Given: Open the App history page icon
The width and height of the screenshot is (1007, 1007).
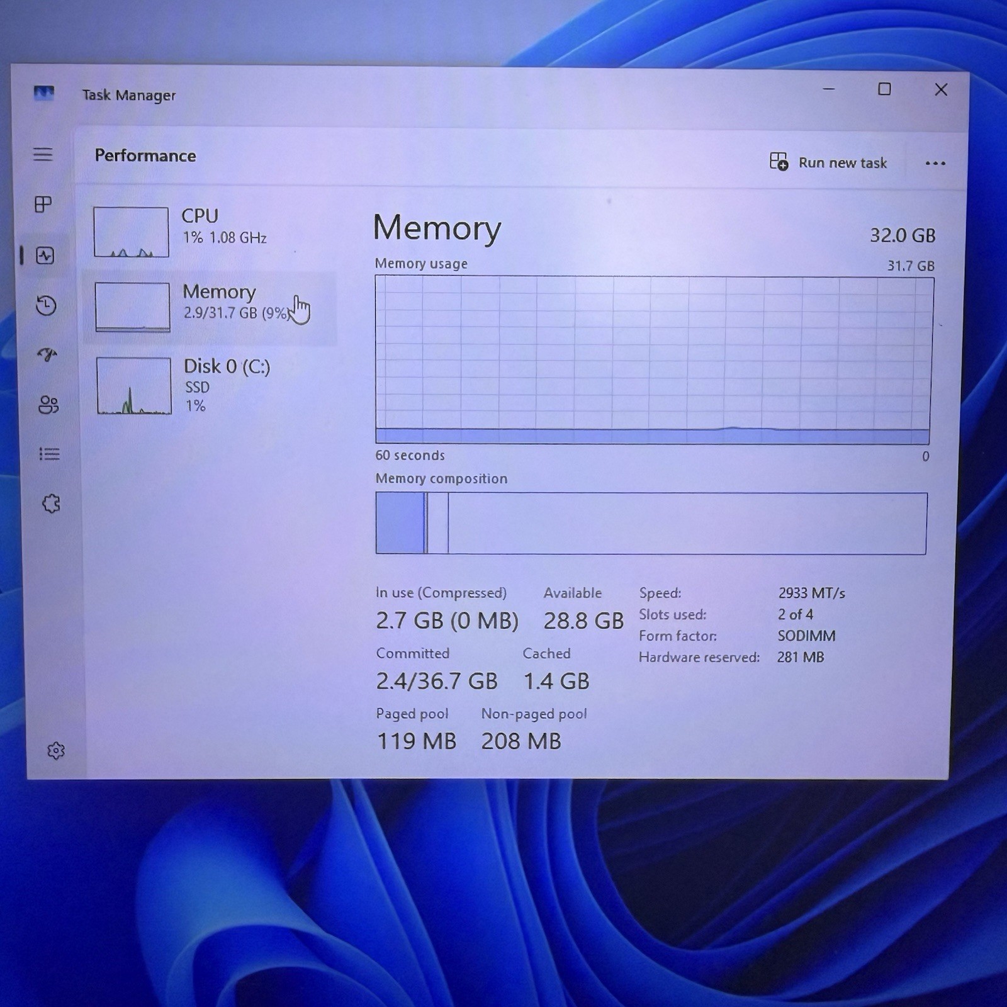Looking at the screenshot, I should point(46,305).
